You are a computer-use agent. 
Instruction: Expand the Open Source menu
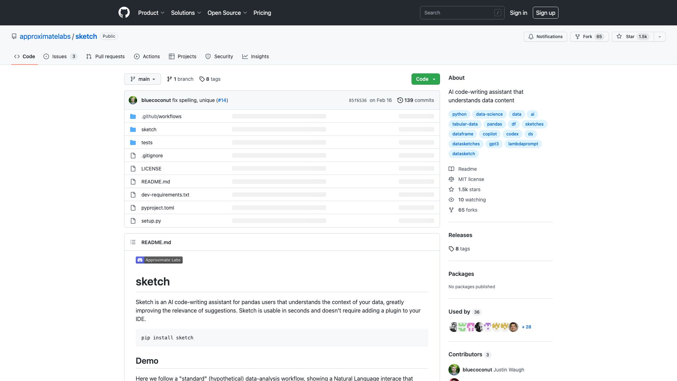227,13
